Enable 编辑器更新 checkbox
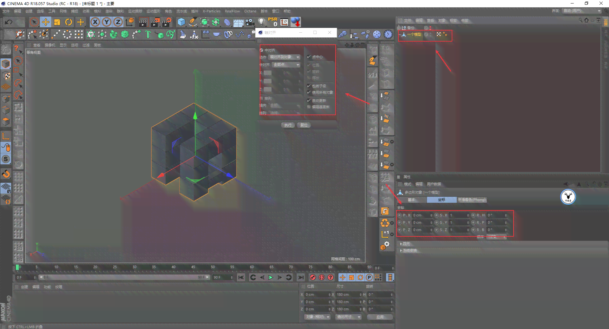 309,107
